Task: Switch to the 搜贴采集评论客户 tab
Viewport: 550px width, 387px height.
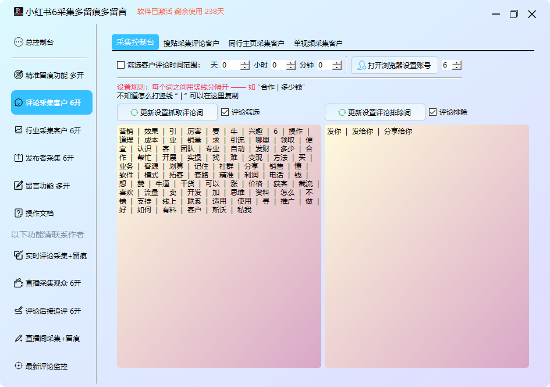Action: (x=191, y=43)
